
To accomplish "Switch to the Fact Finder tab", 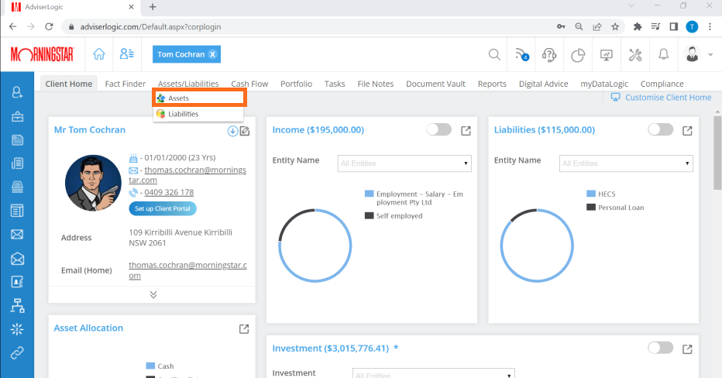I will pyautogui.click(x=125, y=84).
